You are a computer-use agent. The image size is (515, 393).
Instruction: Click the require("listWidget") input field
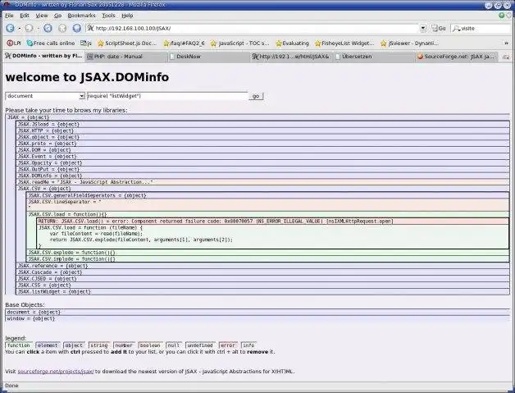166,96
